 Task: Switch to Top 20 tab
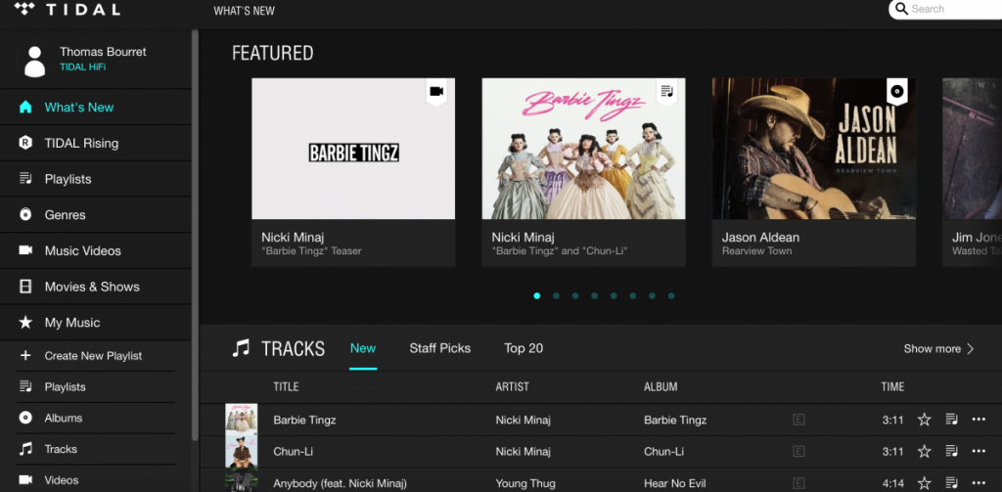point(524,348)
